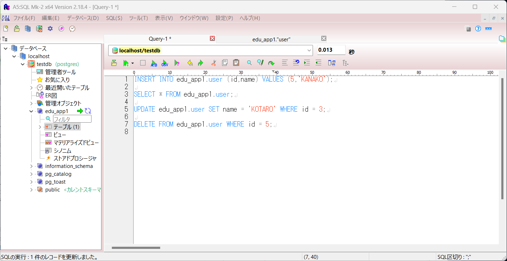Viewport: 507px width, 261px height.
Task: Refresh edu_app1 schema with blue arrows icon
Action: [88, 111]
